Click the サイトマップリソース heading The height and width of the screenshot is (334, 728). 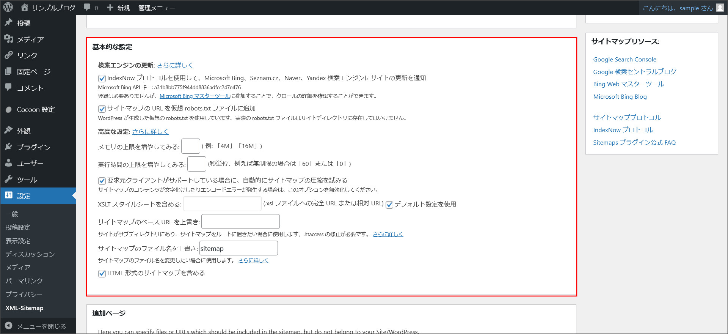(625, 41)
